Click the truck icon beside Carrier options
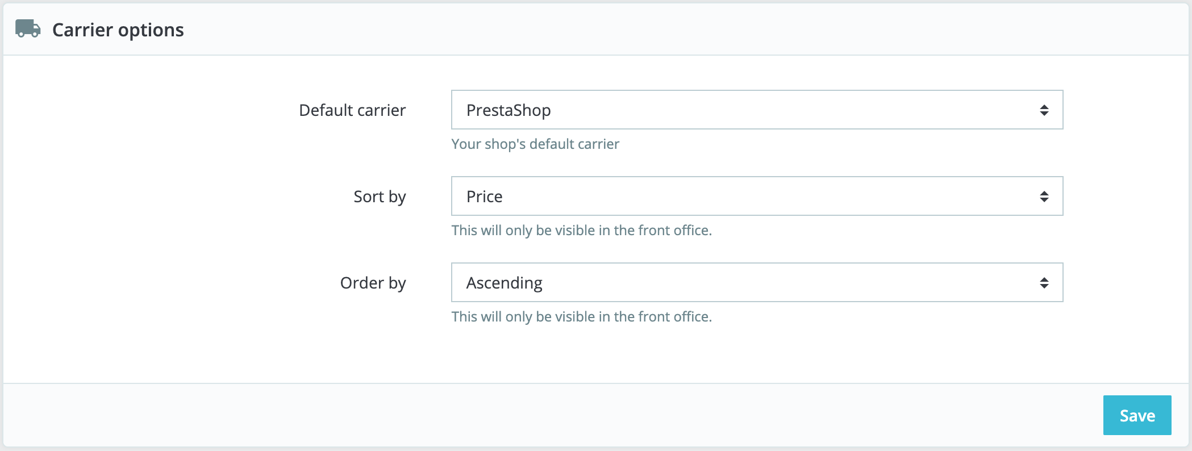 pyautogui.click(x=28, y=28)
